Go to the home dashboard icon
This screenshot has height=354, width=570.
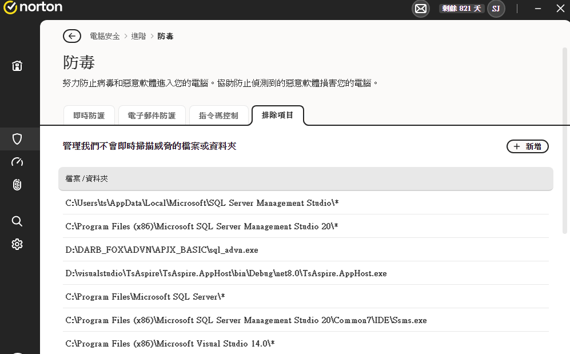pos(17,66)
